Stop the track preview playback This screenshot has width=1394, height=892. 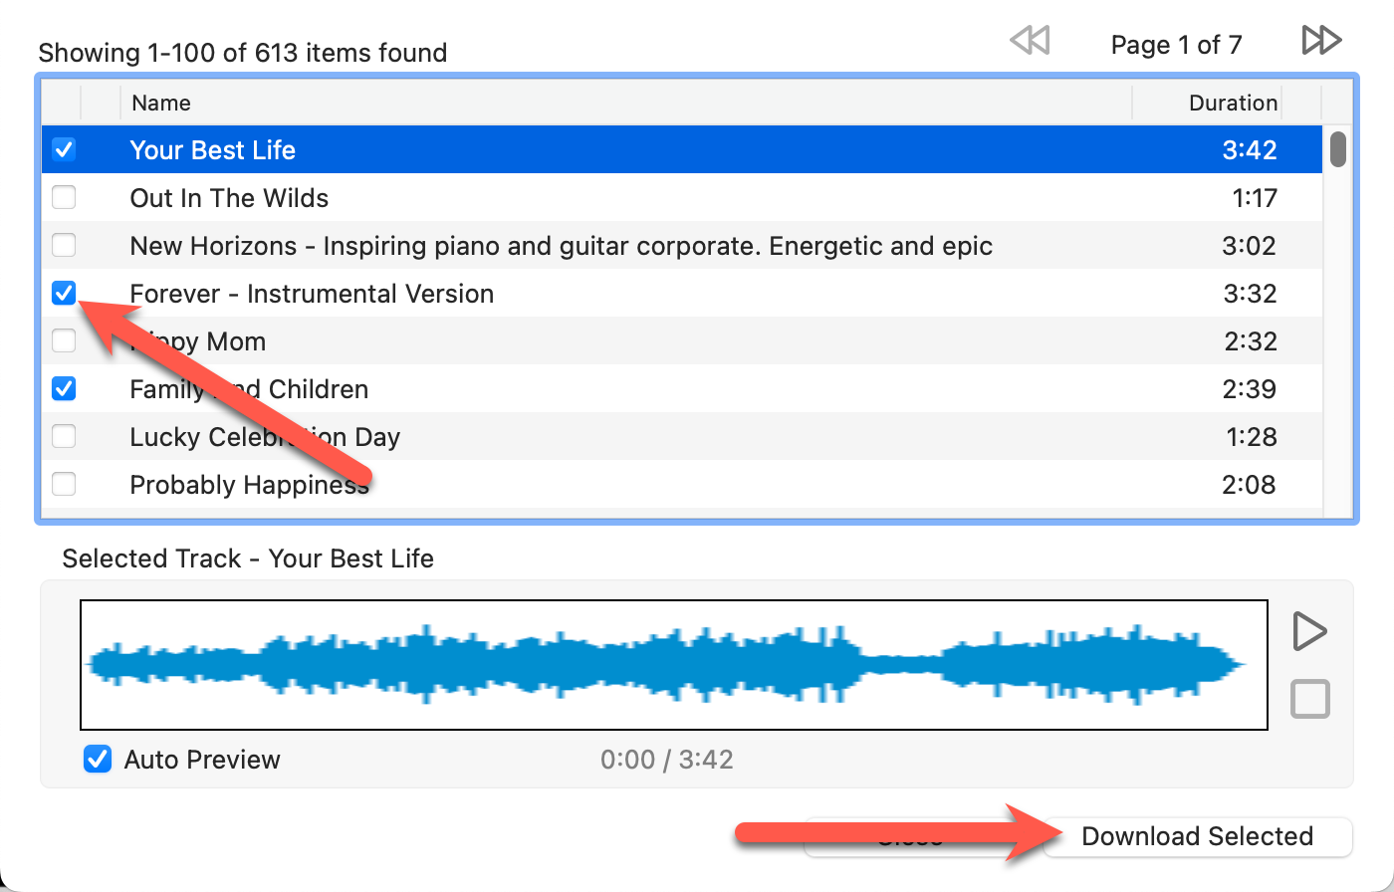click(1309, 699)
